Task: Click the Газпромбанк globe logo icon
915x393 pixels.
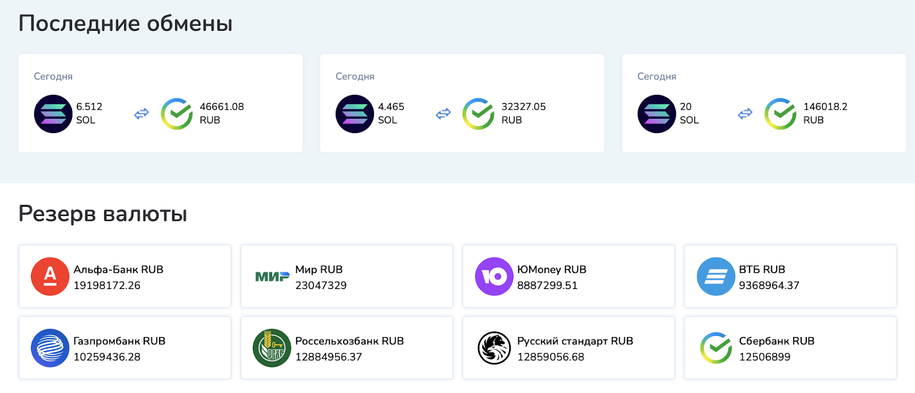Action: pos(50,348)
